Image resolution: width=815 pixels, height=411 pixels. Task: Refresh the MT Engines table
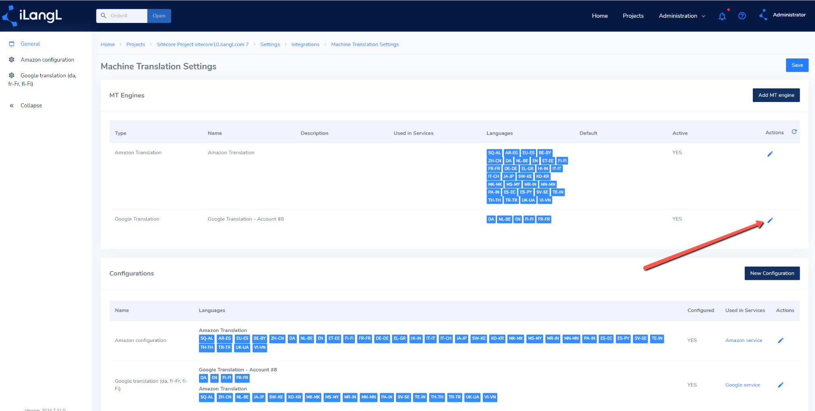tap(794, 132)
